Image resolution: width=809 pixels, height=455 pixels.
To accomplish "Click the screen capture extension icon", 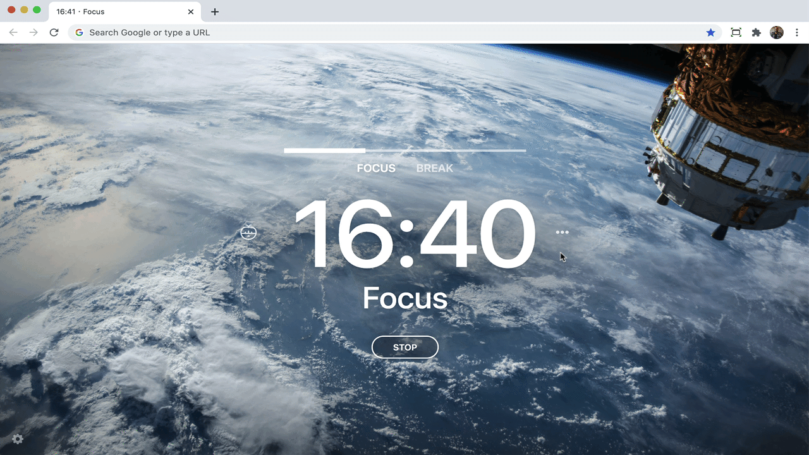I will point(736,32).
